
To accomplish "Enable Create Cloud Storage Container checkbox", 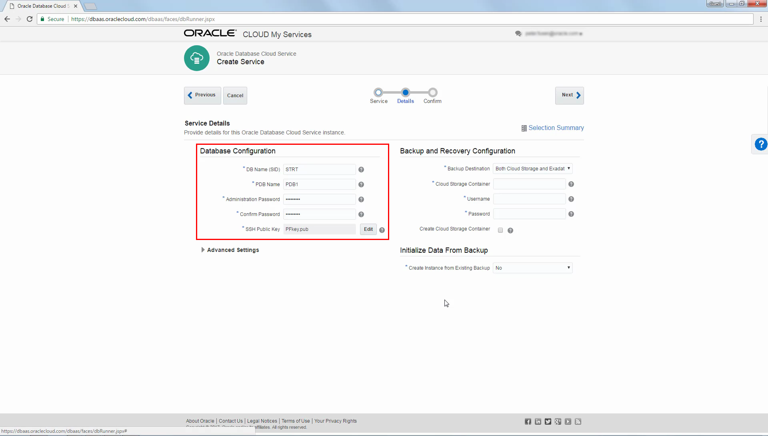I will [500, 230].
